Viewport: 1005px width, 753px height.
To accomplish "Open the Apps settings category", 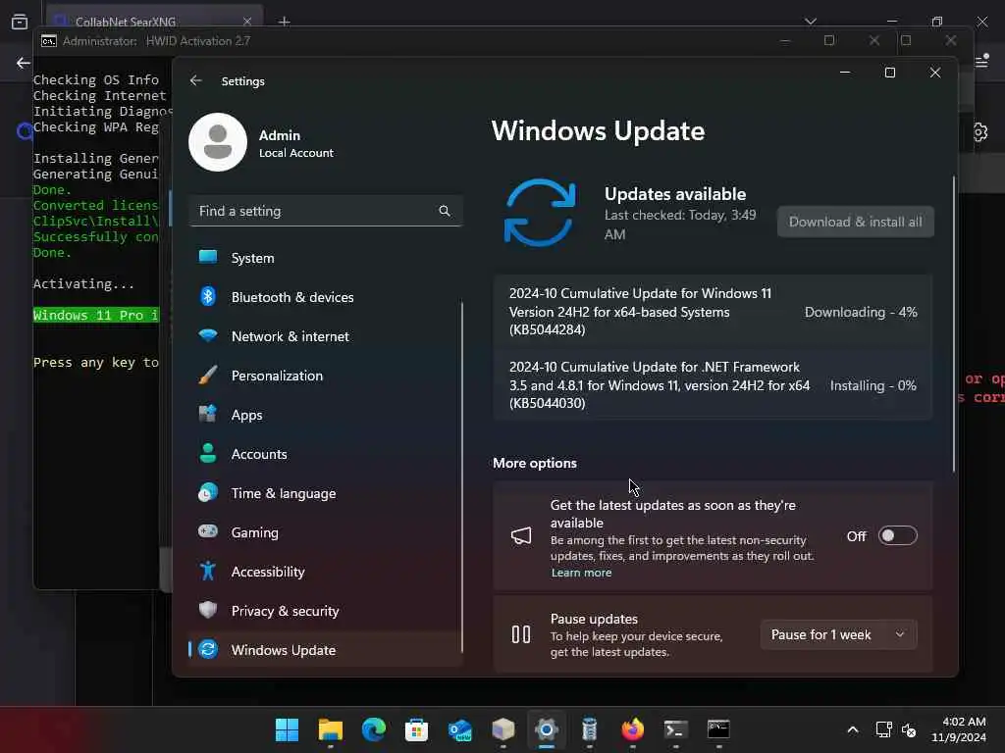I will pos(326,415).
